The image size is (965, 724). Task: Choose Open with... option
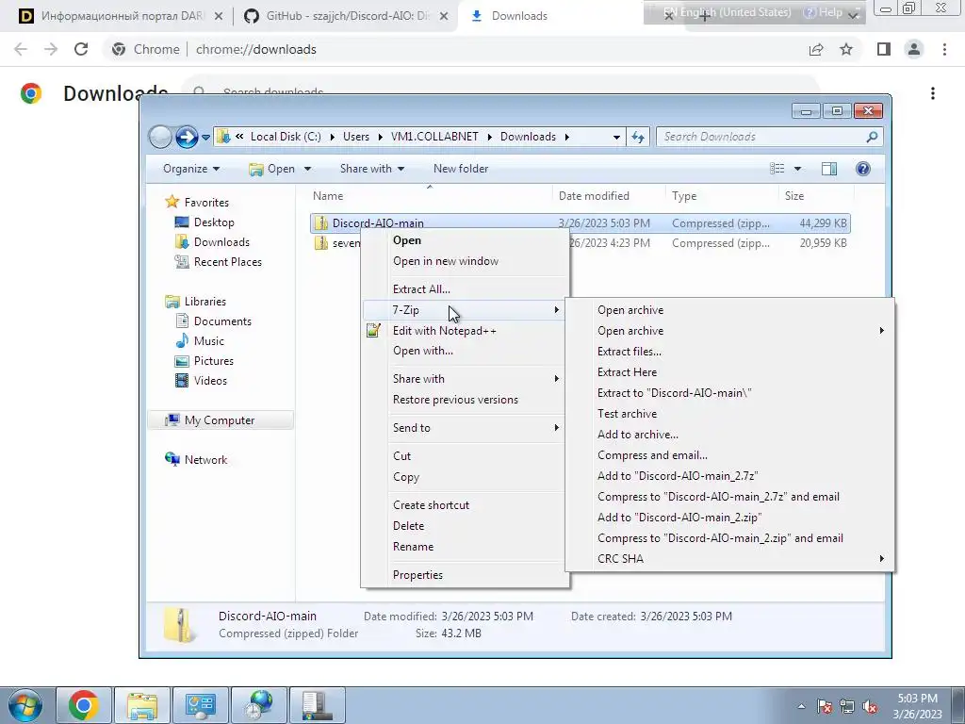click(x=423, y=351)
